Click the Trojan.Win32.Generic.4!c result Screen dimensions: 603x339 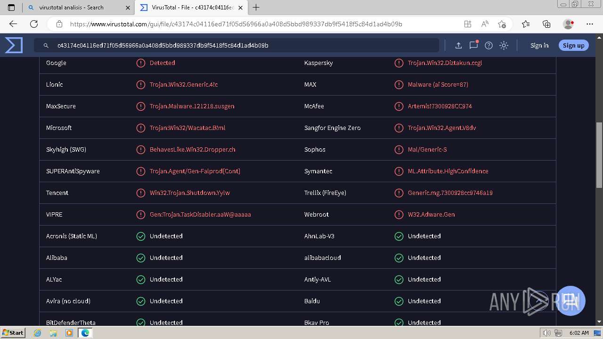184,85
